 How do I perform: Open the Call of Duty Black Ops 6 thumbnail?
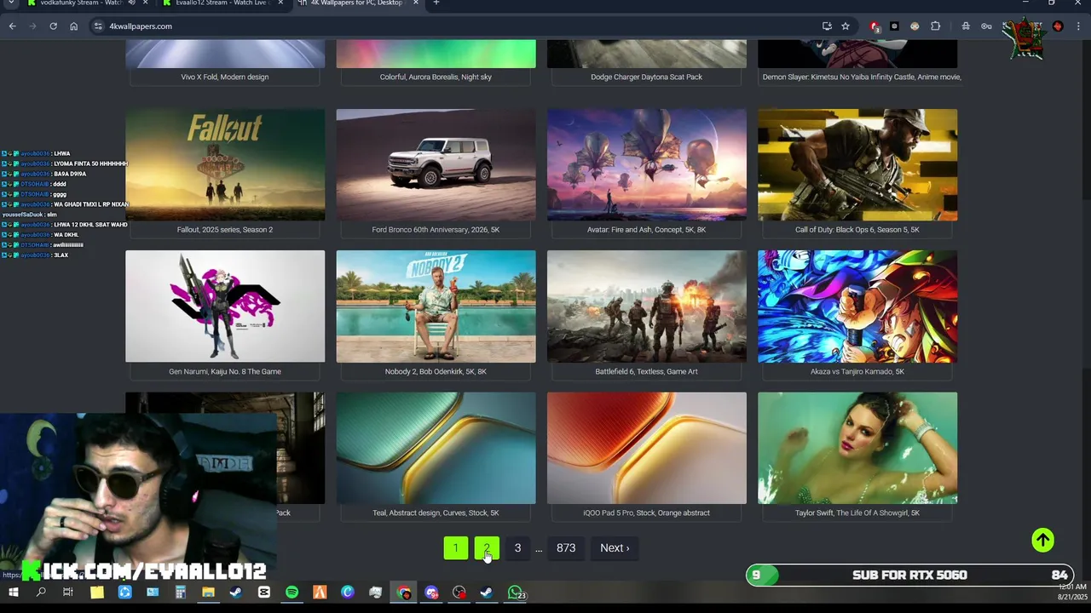[857, 164]
